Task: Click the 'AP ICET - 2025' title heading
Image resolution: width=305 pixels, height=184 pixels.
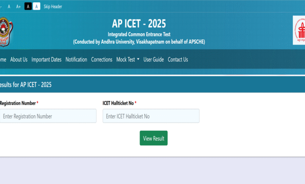Action: [x=139, y=24]
